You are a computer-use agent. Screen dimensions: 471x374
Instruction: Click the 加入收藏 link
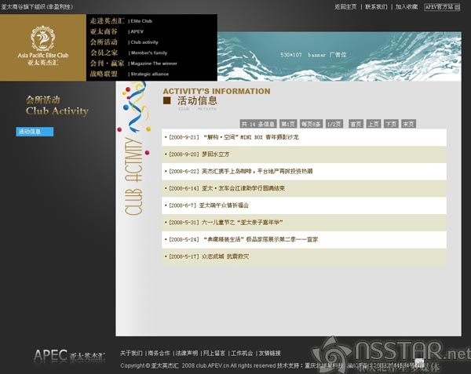[x=406, y=6]
